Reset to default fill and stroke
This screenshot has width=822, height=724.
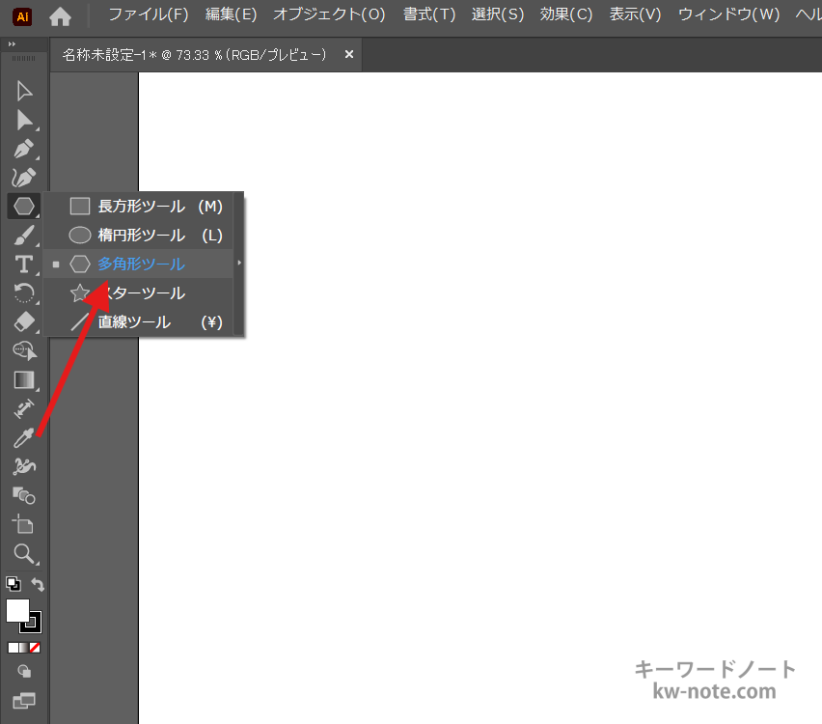point(13,584)
